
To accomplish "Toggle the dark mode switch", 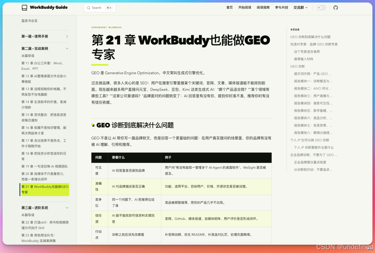I will [x=321, y=8].
